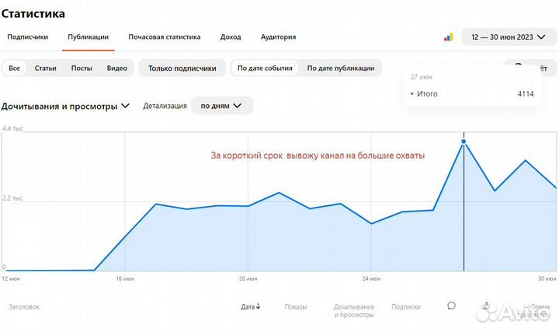Go to the Доход tab
Viewport: 559px width, 332px height.
pos(231,37)
